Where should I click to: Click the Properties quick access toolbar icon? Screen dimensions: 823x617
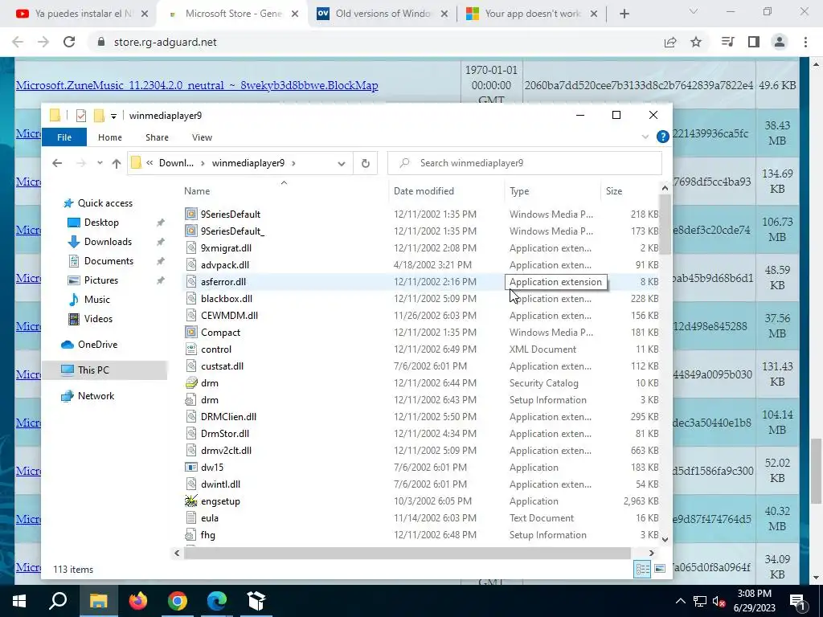click(x=81, y=116)
